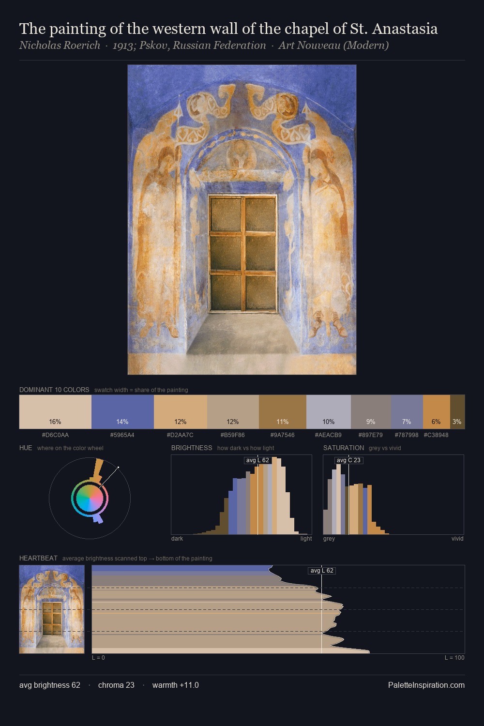Click the "dark" axis label
The image size is (484, 726).
click(177, 539)
